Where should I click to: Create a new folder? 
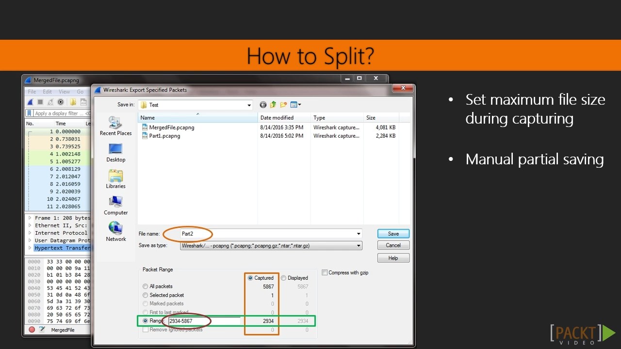(x=283, y=105)
